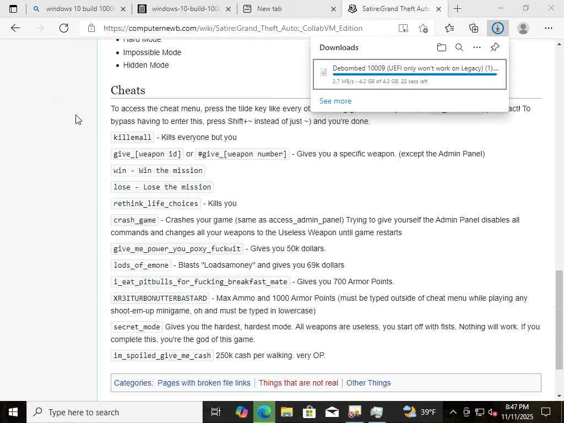
Task: Open the network tray icon
Action: [480, 412]
